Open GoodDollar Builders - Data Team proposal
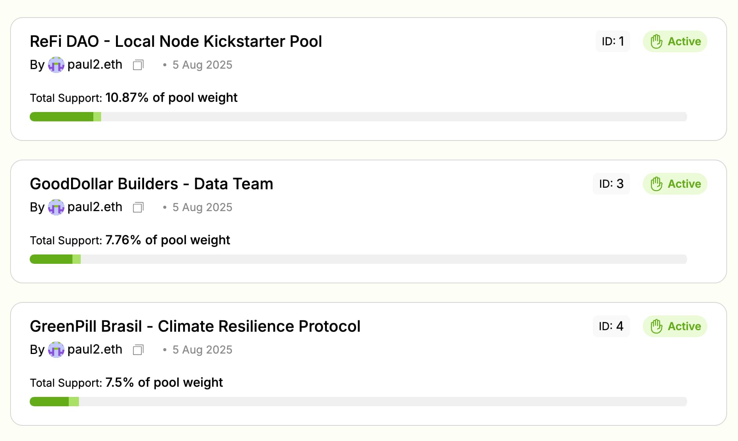 point(152,184)
